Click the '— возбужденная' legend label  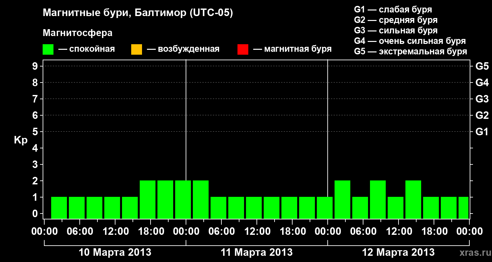pos(183,49)
